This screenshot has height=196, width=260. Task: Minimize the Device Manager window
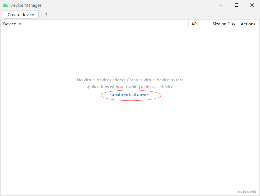pyautogui.click(x=221, y=5)
